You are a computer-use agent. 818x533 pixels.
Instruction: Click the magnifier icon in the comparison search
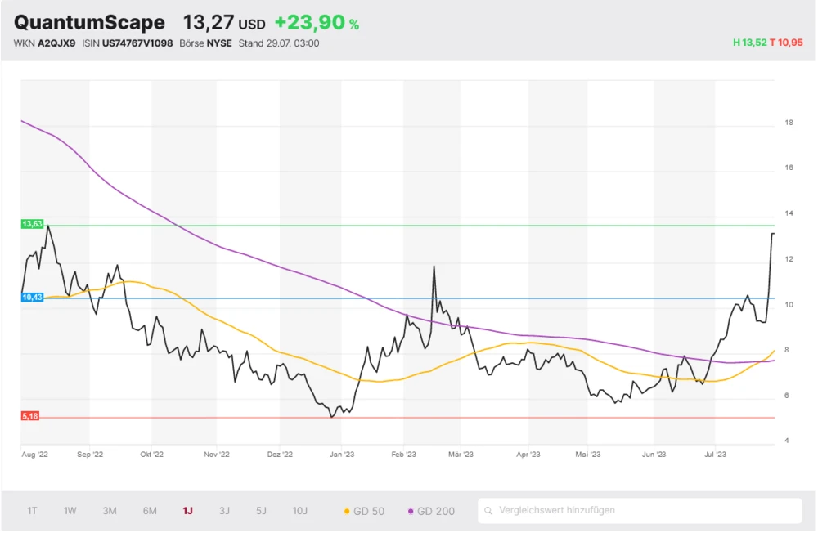[488, 511]
